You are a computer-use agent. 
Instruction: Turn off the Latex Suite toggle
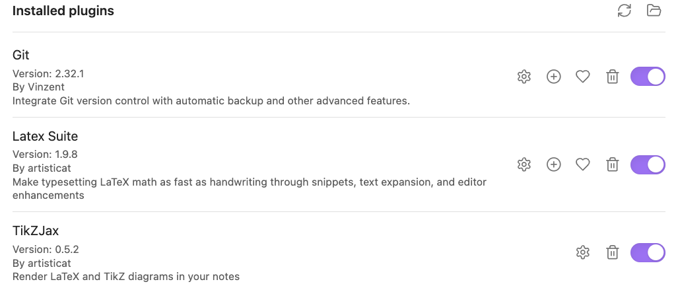tap(648, 165)
